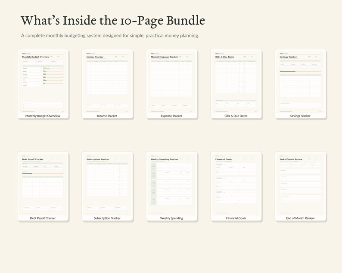The height and width of the screenshot is (273, 342).
Task: Select the 'Subscription Tracker' caption text
Action: click(107, 218)
